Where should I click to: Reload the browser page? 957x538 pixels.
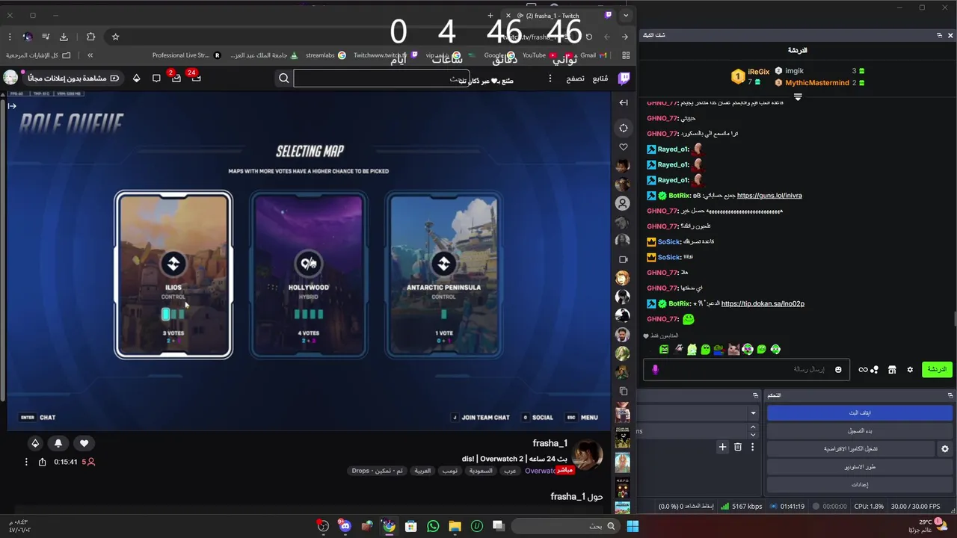pos(589,37)
